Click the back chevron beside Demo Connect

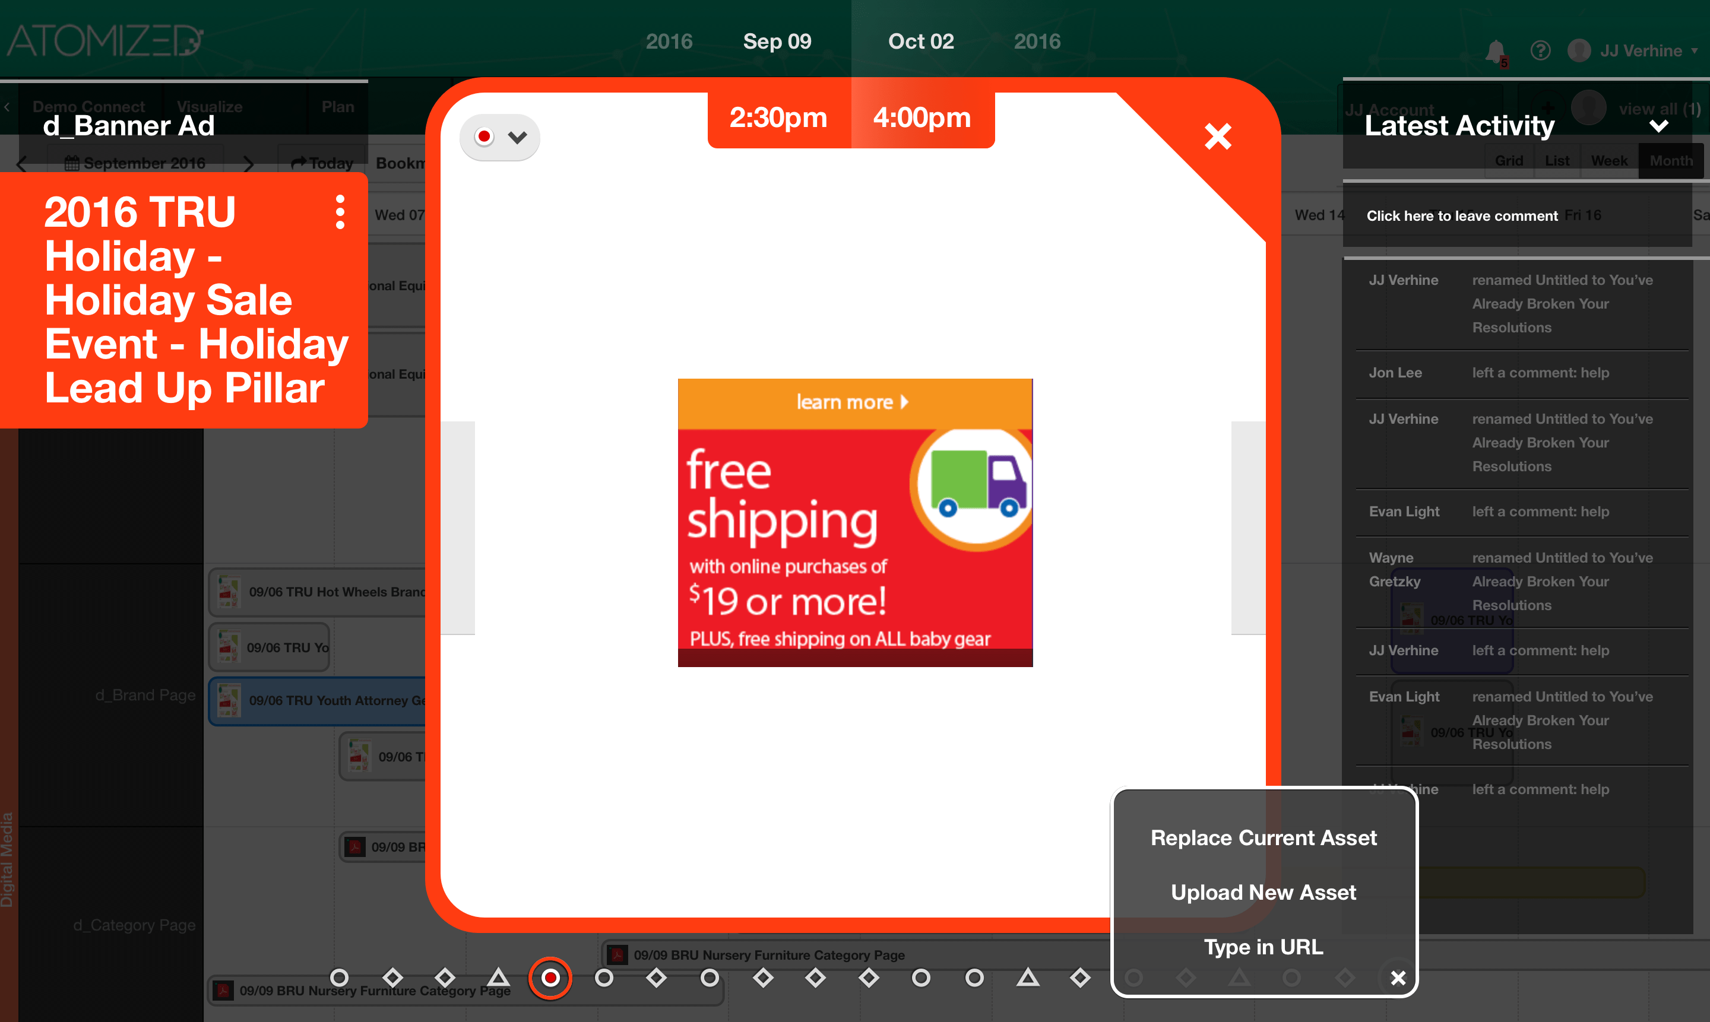coord(7,107)
